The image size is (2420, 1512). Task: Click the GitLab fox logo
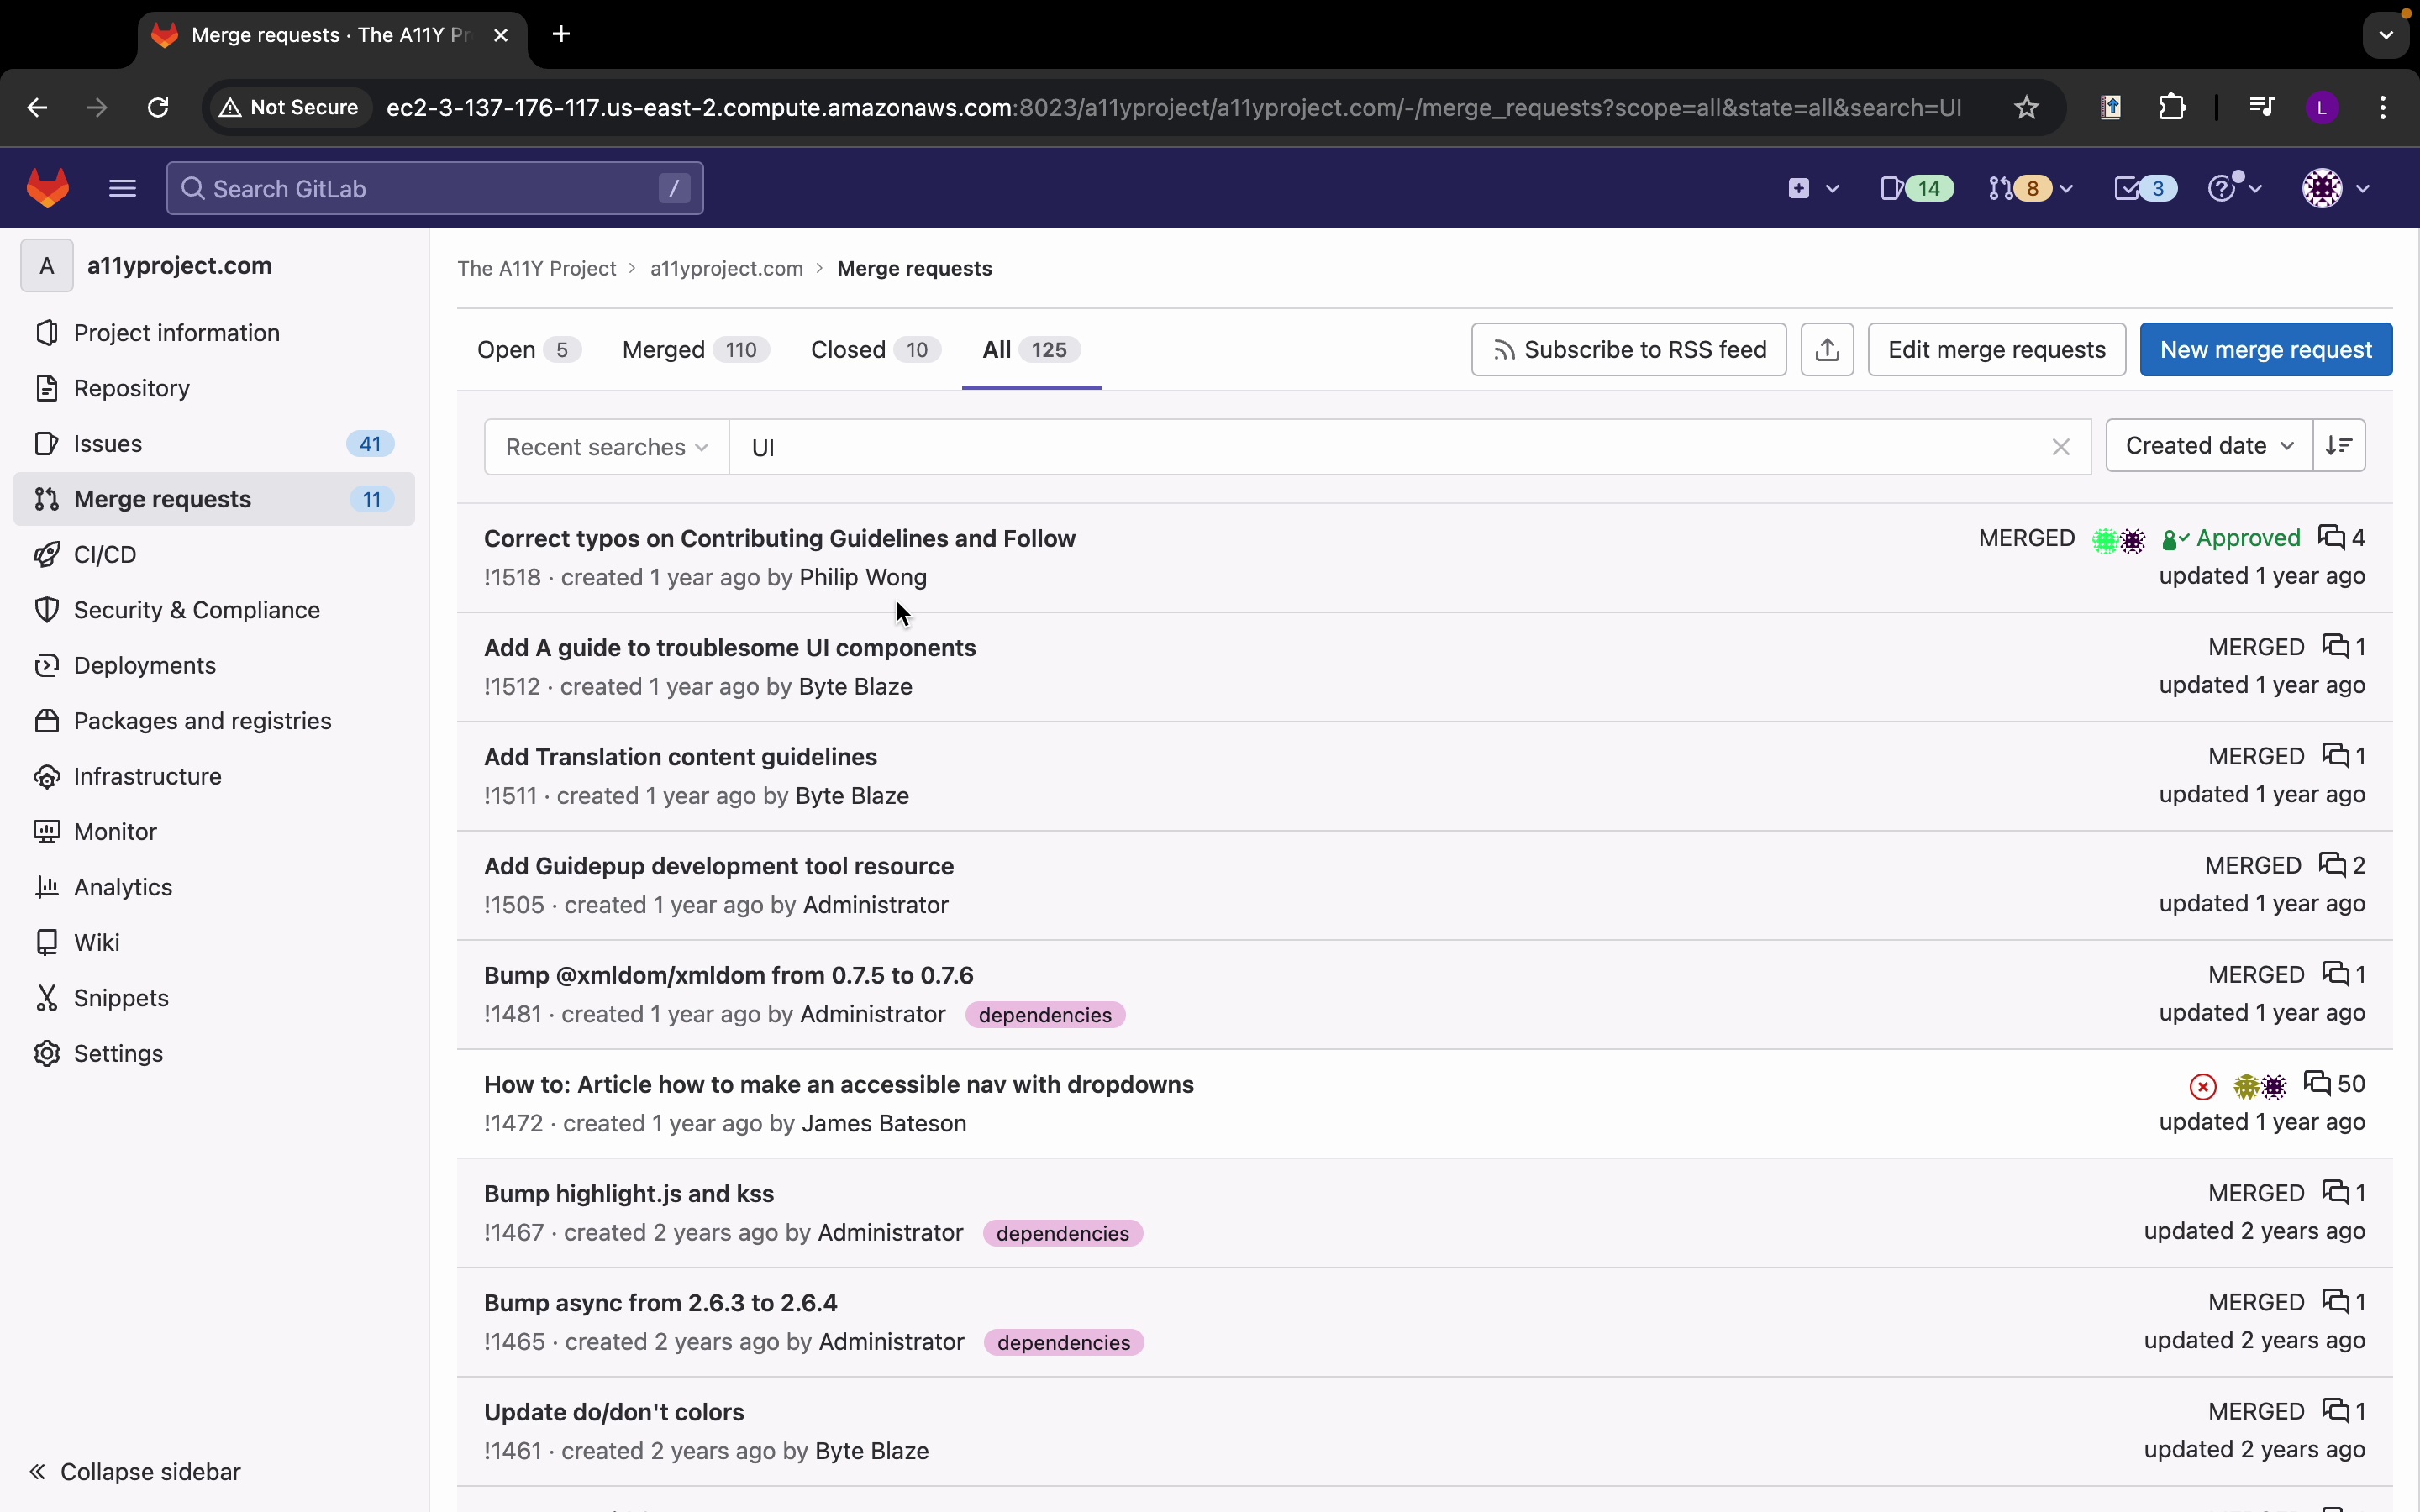tap(47, 188)
